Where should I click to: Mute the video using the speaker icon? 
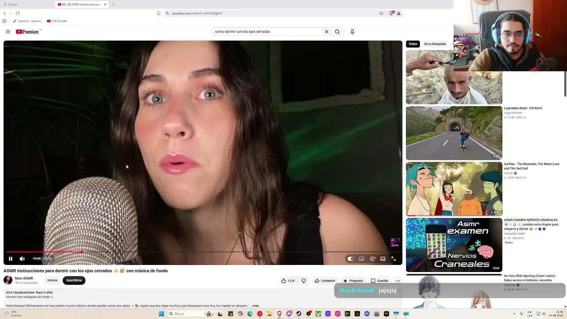click(x=22, y=259)
